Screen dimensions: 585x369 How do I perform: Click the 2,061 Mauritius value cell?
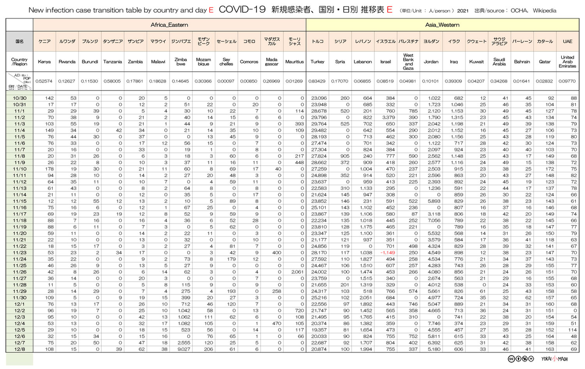294,271
